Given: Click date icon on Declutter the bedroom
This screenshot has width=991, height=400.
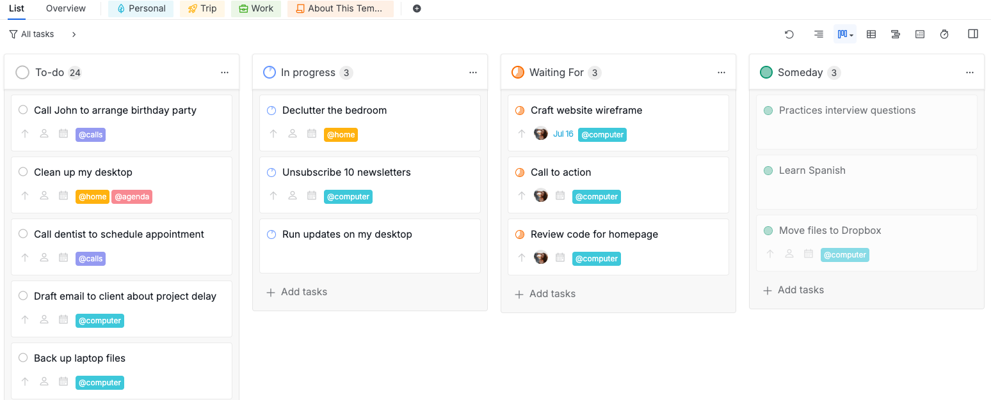Looking at the screenshot, I should point(312,134).
